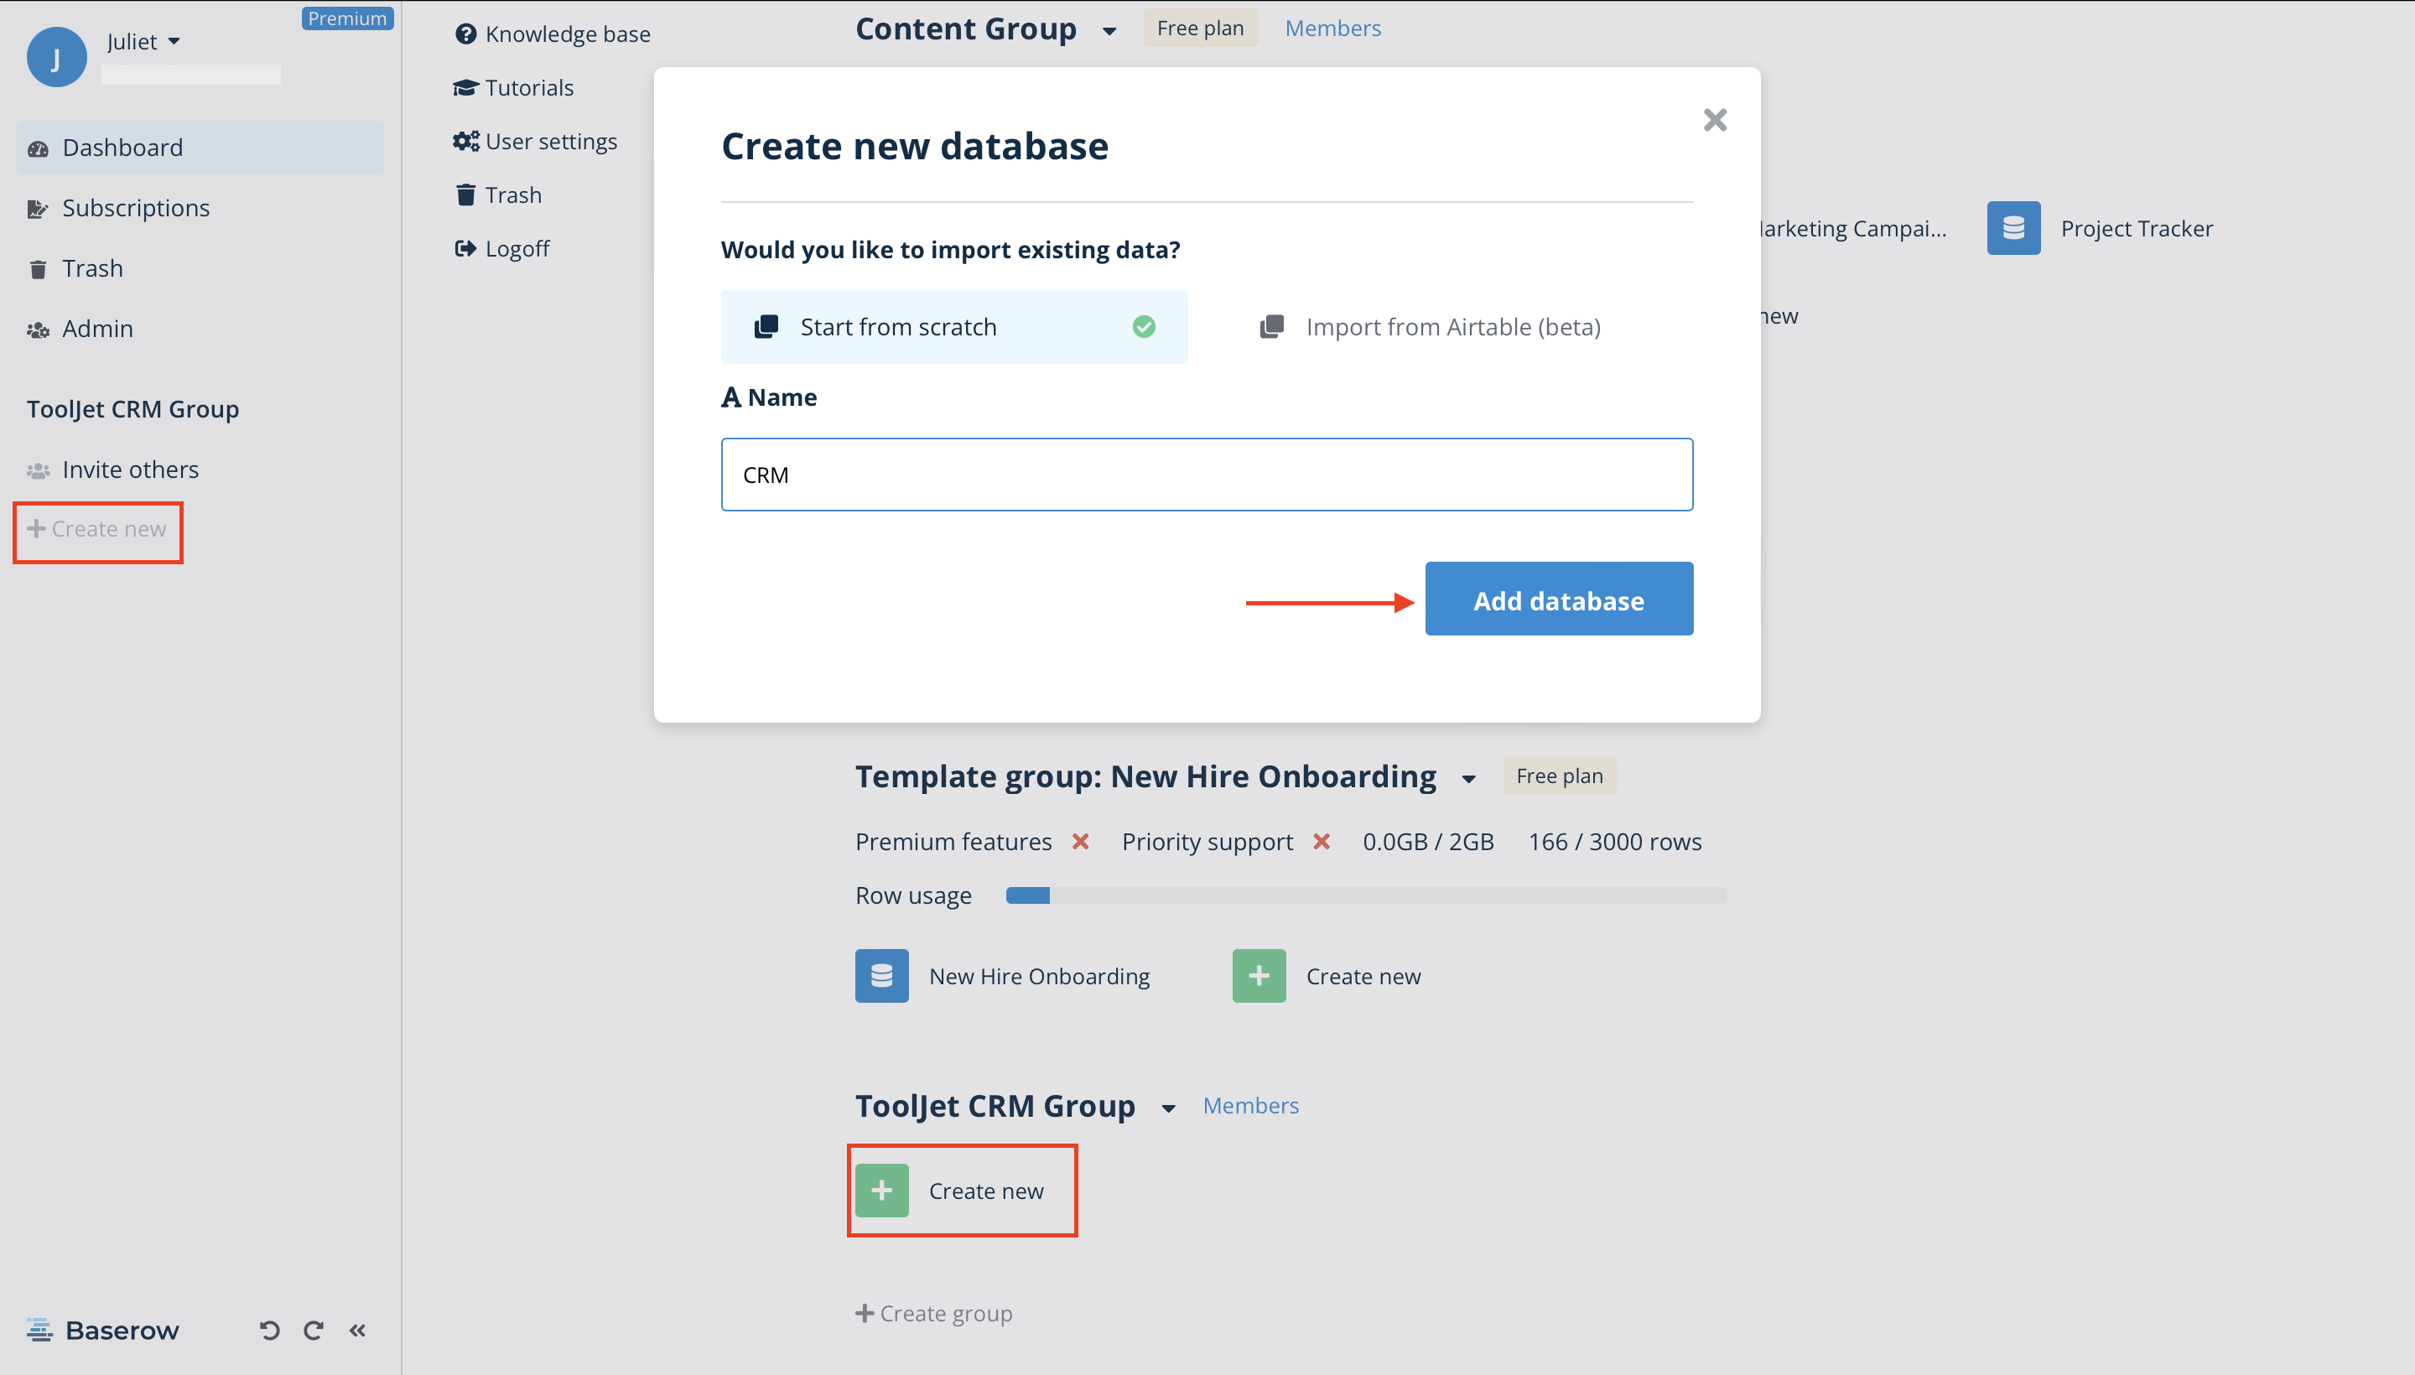Select Start from scratch import option

pyautogui.click(x=954, y=327)
